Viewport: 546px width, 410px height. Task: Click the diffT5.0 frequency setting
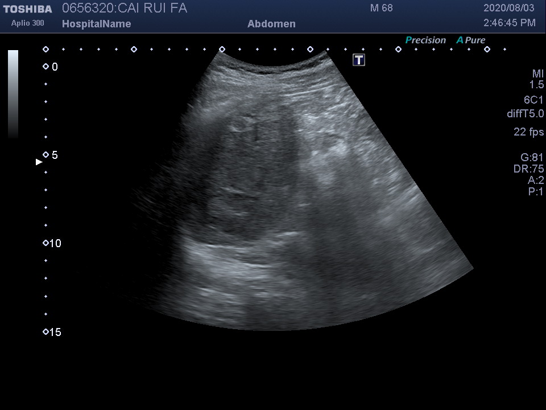pos(525,114)
